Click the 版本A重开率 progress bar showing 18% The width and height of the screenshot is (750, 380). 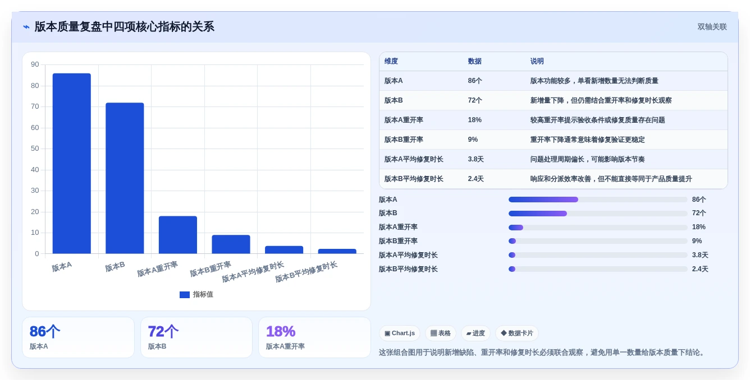point(598,228)
